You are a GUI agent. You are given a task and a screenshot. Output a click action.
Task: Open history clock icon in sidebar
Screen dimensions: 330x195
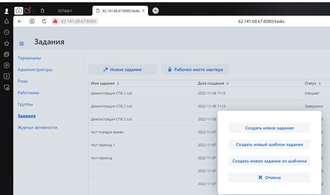coord(6,32)
